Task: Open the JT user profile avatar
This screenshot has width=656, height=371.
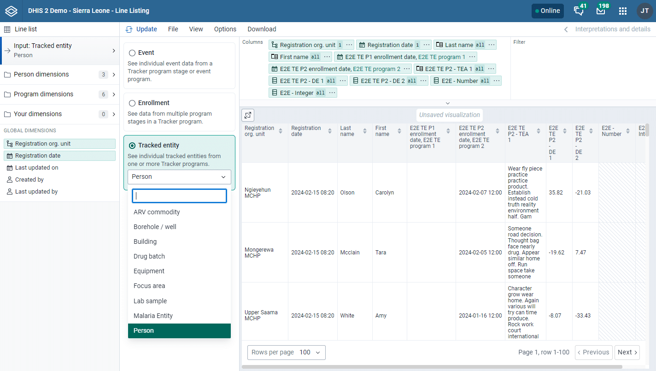Action: click(644, 11)
